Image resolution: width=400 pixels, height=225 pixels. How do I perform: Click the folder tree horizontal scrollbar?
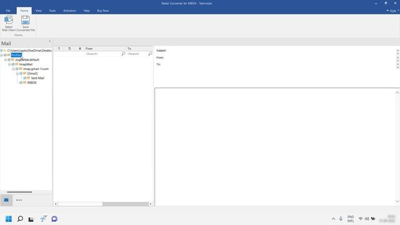point(19,192)
